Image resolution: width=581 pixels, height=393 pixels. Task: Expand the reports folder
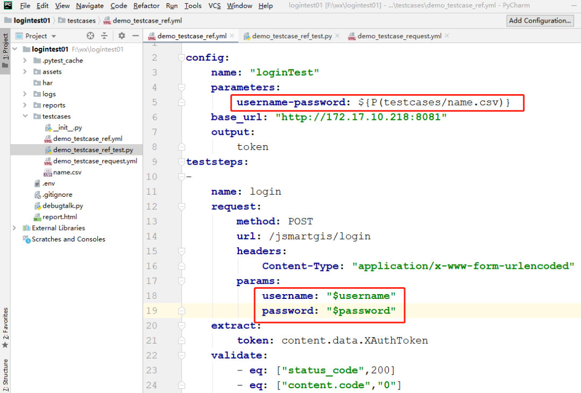25,105
